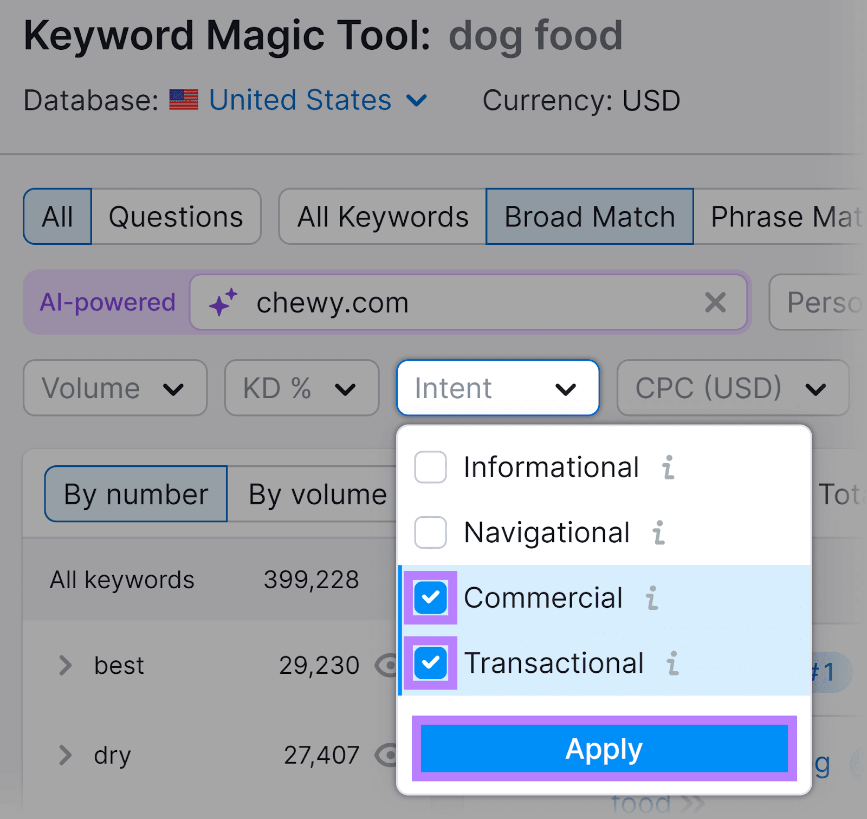Clear the chewy.com filter with the X icon
Screen dimensions: 867x819
715,302
